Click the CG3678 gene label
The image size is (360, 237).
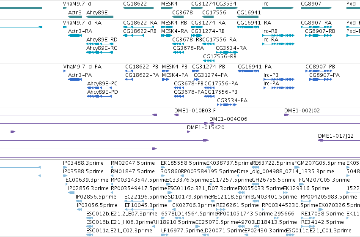pyautogui.click(x=182, y=12)
